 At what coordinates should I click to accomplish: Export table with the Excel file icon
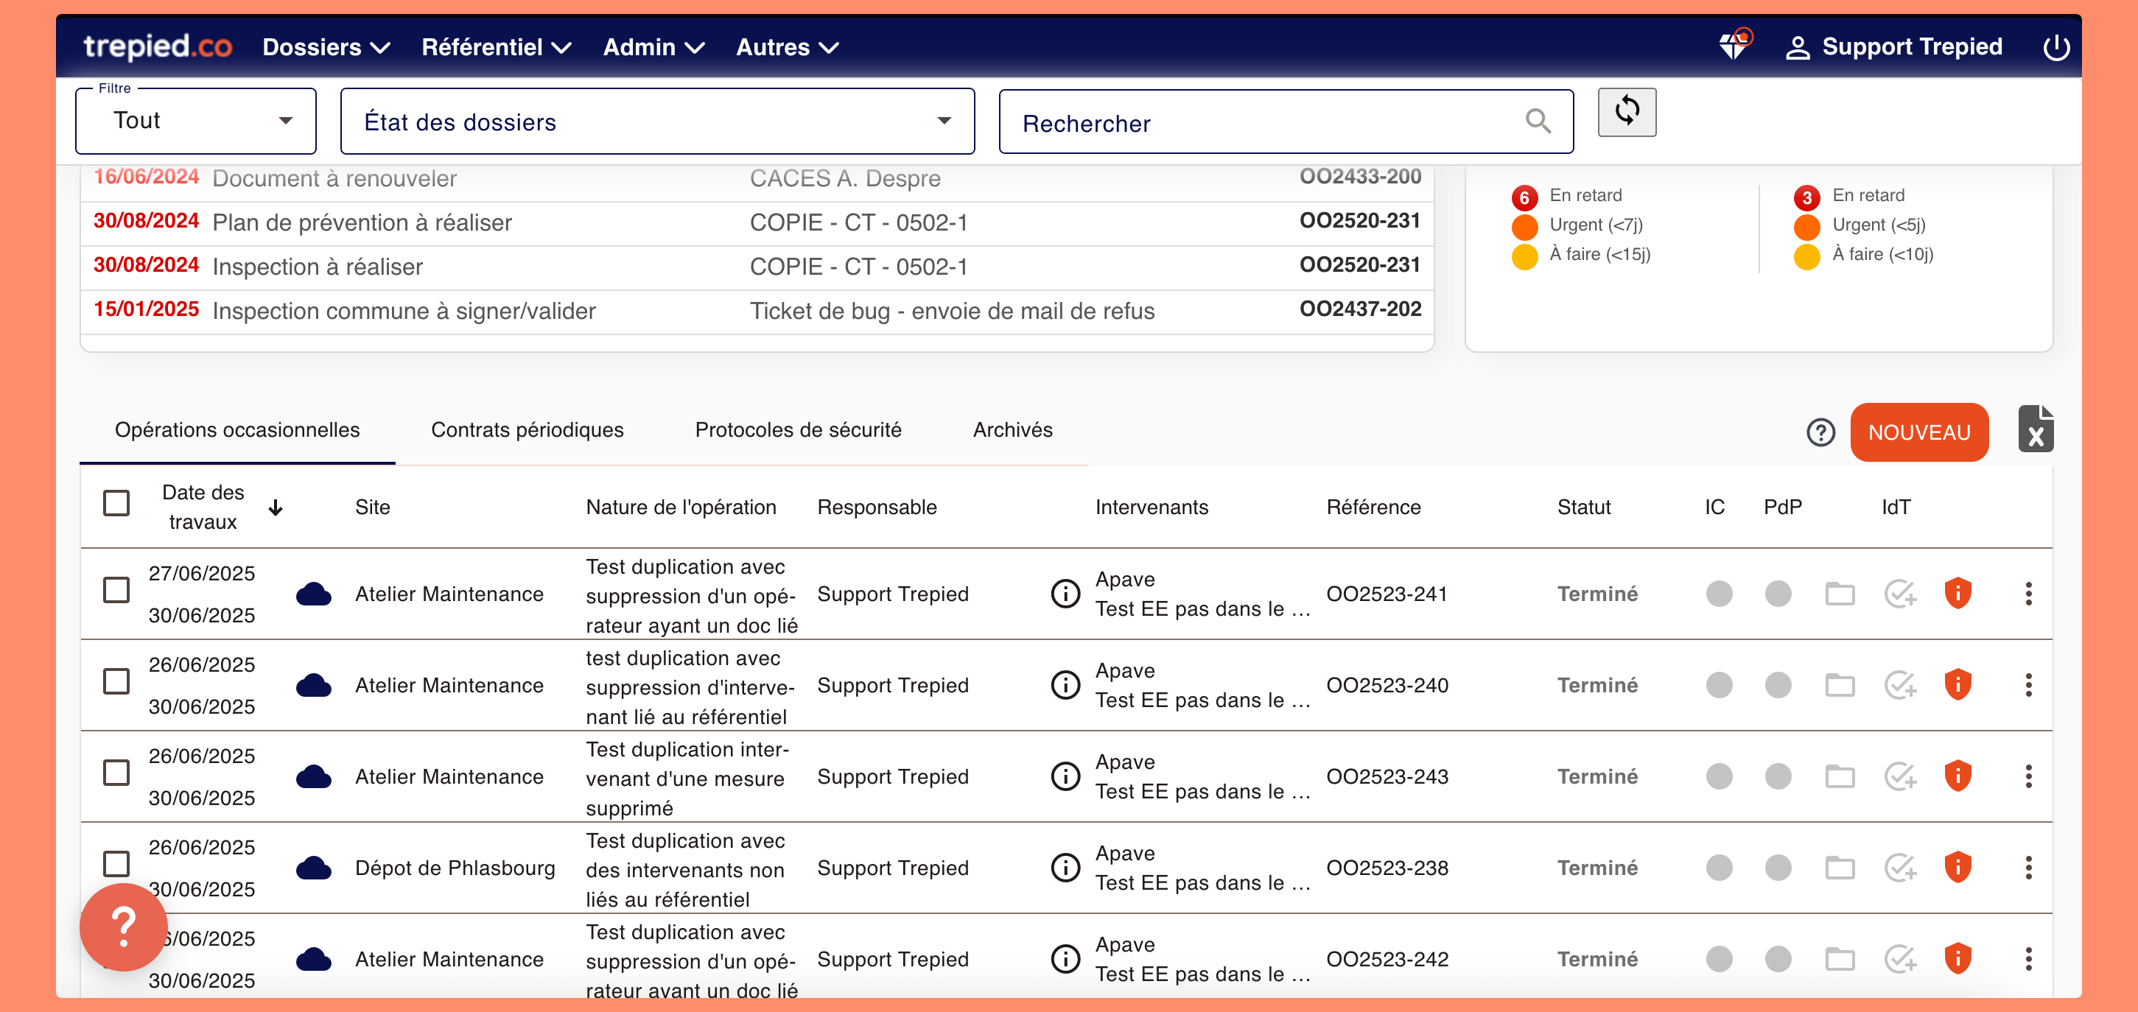[2036, 429]
